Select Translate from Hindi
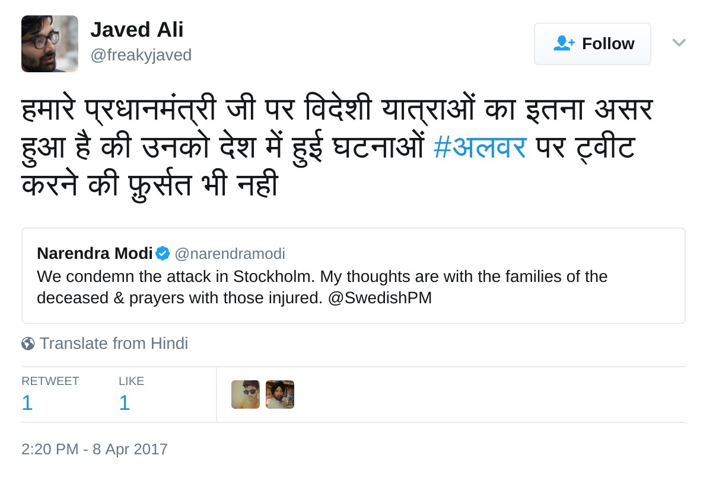The width and height of the screenshot is (713, 478). click(x=113, y=344)
